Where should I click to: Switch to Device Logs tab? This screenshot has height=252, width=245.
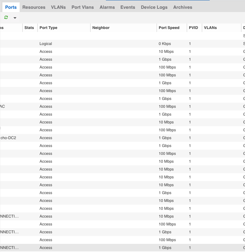(154, 7)
